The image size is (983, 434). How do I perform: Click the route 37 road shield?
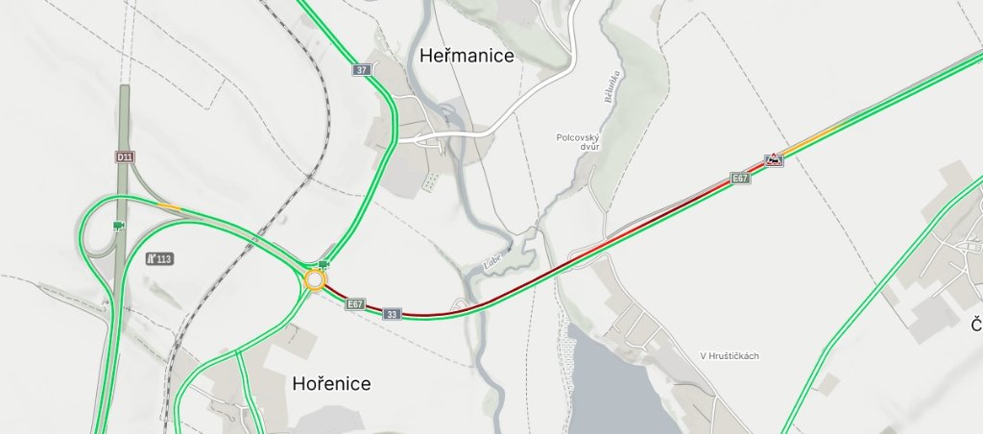(x=361, y=70)
